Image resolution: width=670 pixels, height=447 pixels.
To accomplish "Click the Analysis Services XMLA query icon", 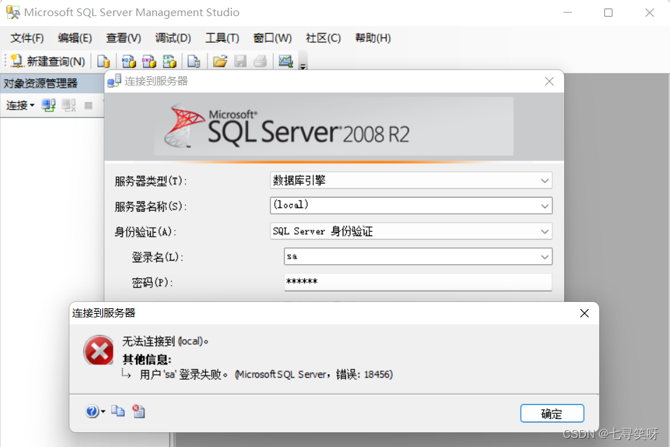I will (x=169, y=61).
